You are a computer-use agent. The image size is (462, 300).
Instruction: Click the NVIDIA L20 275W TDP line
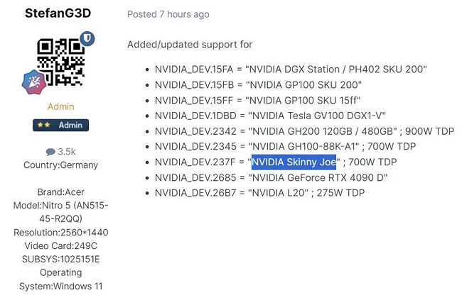click(259, 193)
